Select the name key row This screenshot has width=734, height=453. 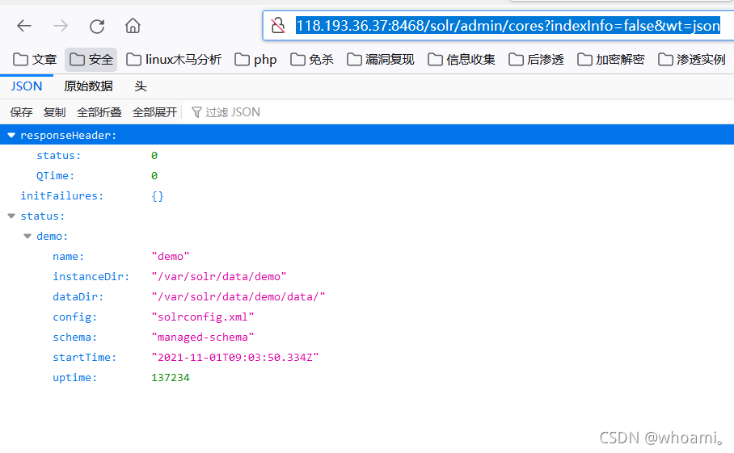click(367, 256)
